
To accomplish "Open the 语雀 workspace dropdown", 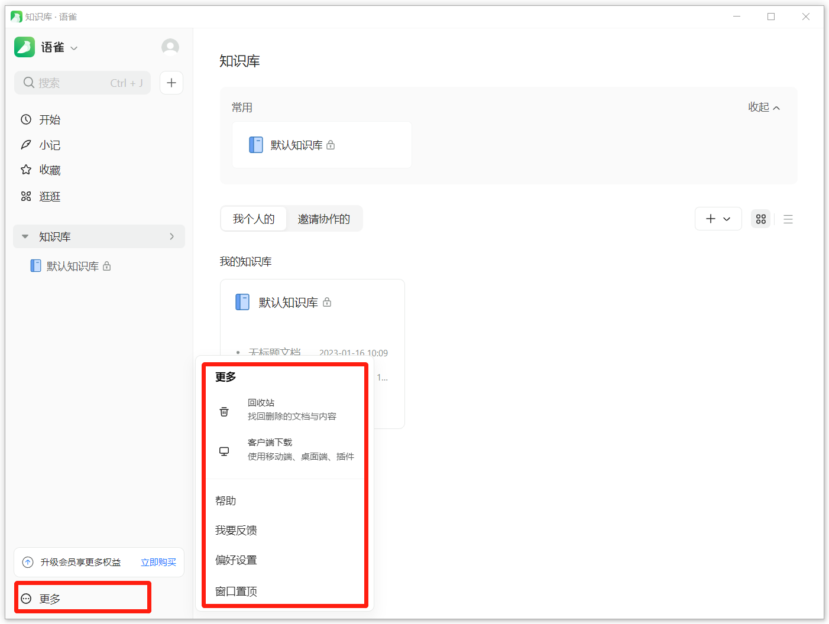I will [x=59, y=48].
